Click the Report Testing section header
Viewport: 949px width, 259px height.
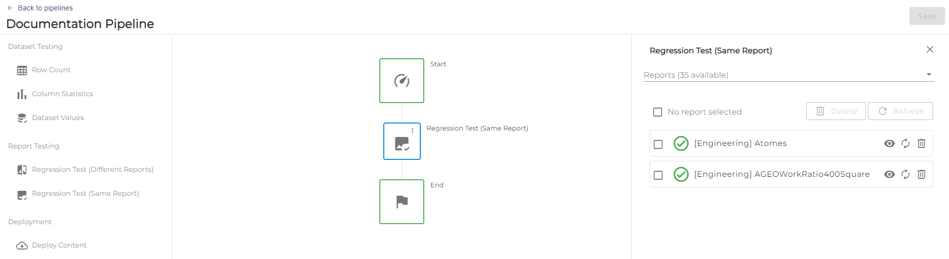coord(33,146)
